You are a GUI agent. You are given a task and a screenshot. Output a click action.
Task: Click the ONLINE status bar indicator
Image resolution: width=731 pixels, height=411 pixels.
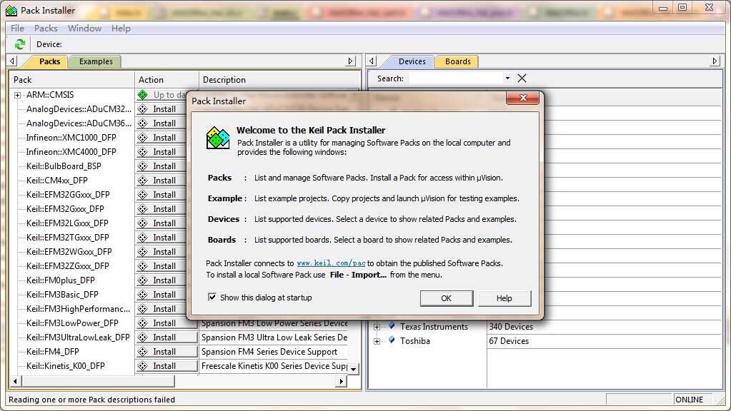point(689,400)
